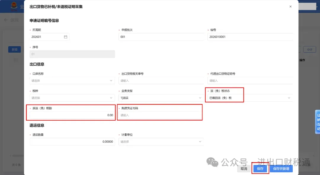
Task: Click the 口岸名称 dropdown chevron
Action: tap(111, 81)
